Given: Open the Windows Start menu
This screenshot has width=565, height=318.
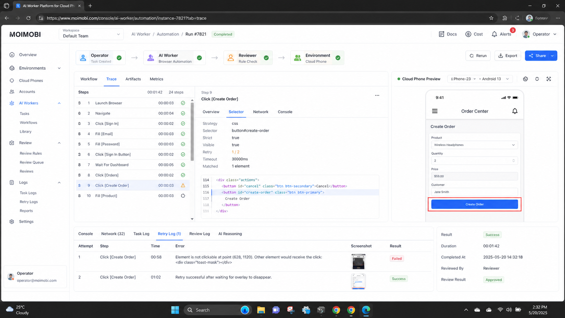Looking at the screenshot, I should point(175,310).
